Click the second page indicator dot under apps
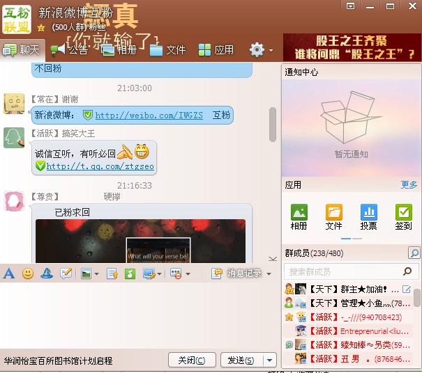 point(357,239)
